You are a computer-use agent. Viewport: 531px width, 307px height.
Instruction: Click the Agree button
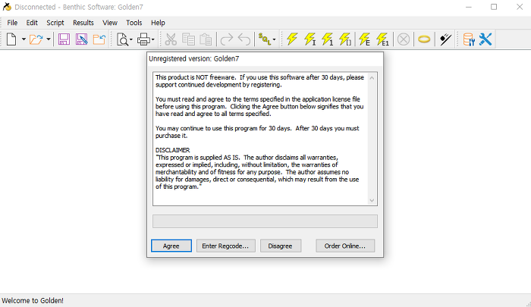pyautogui.click(x=171, y=246)
